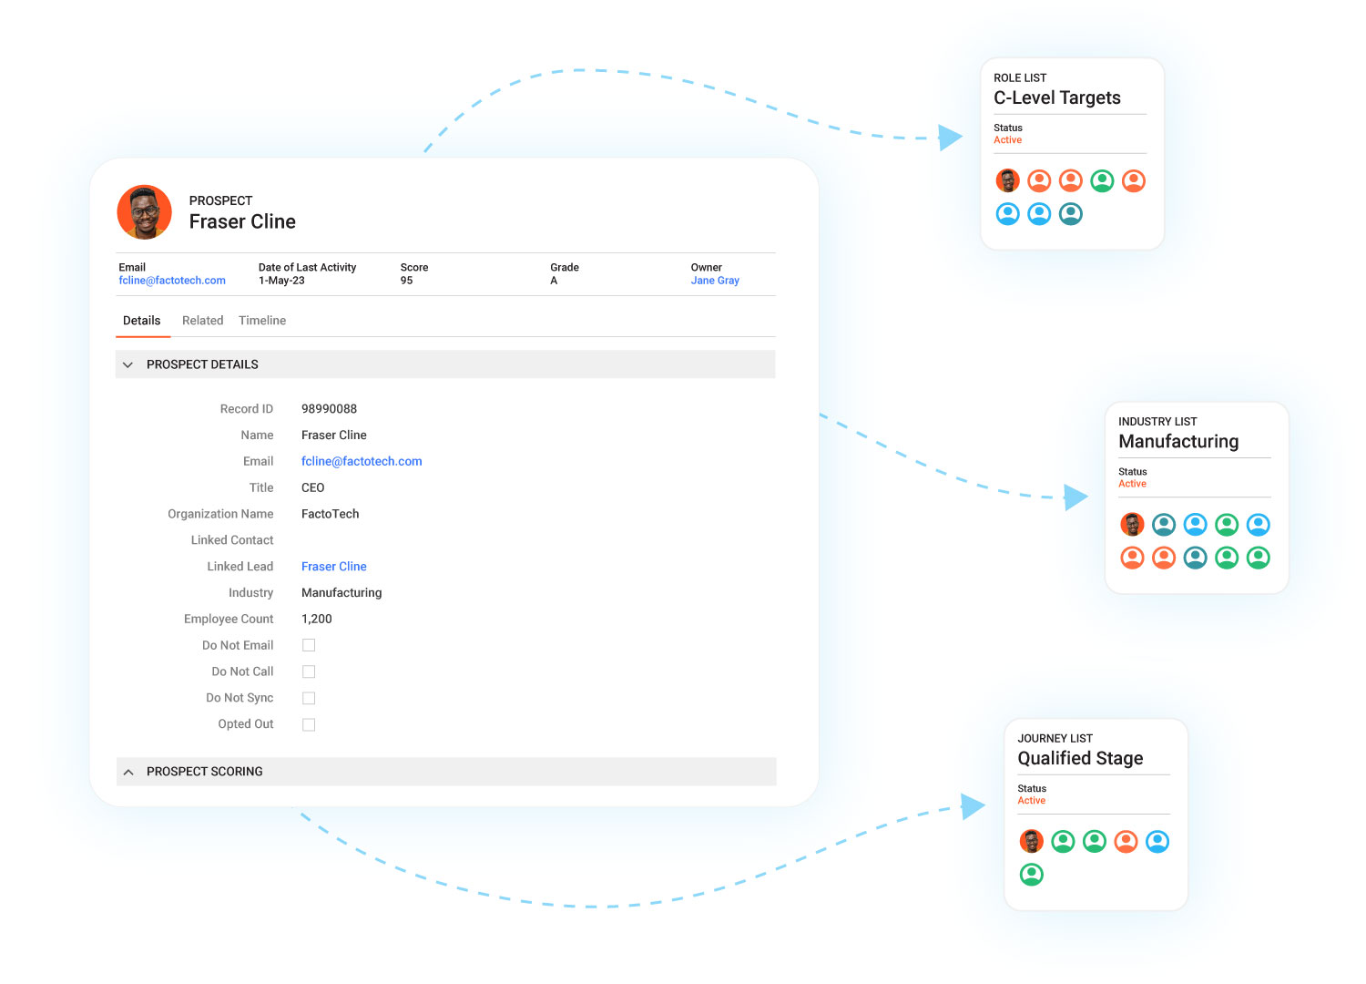Click a green contact icon in C-Level Targets list
The height and width of the screenshot is (984, 1366).
1102,180
